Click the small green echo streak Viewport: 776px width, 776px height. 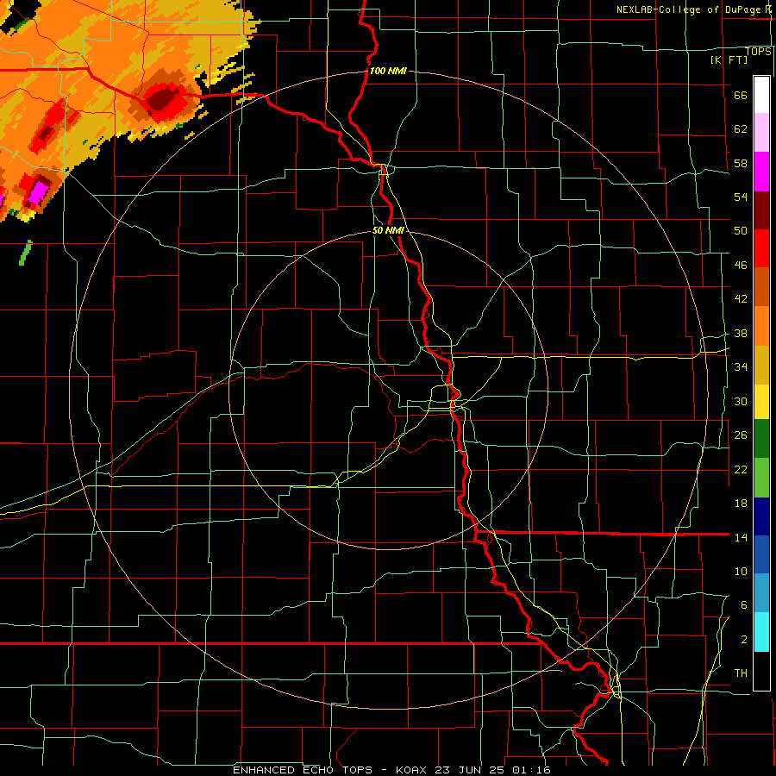pyautogui.click(x=25, y=253)
